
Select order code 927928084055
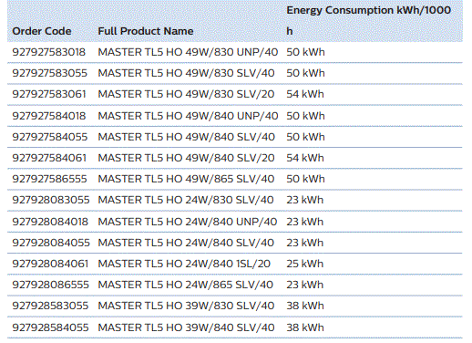[51, 243]
